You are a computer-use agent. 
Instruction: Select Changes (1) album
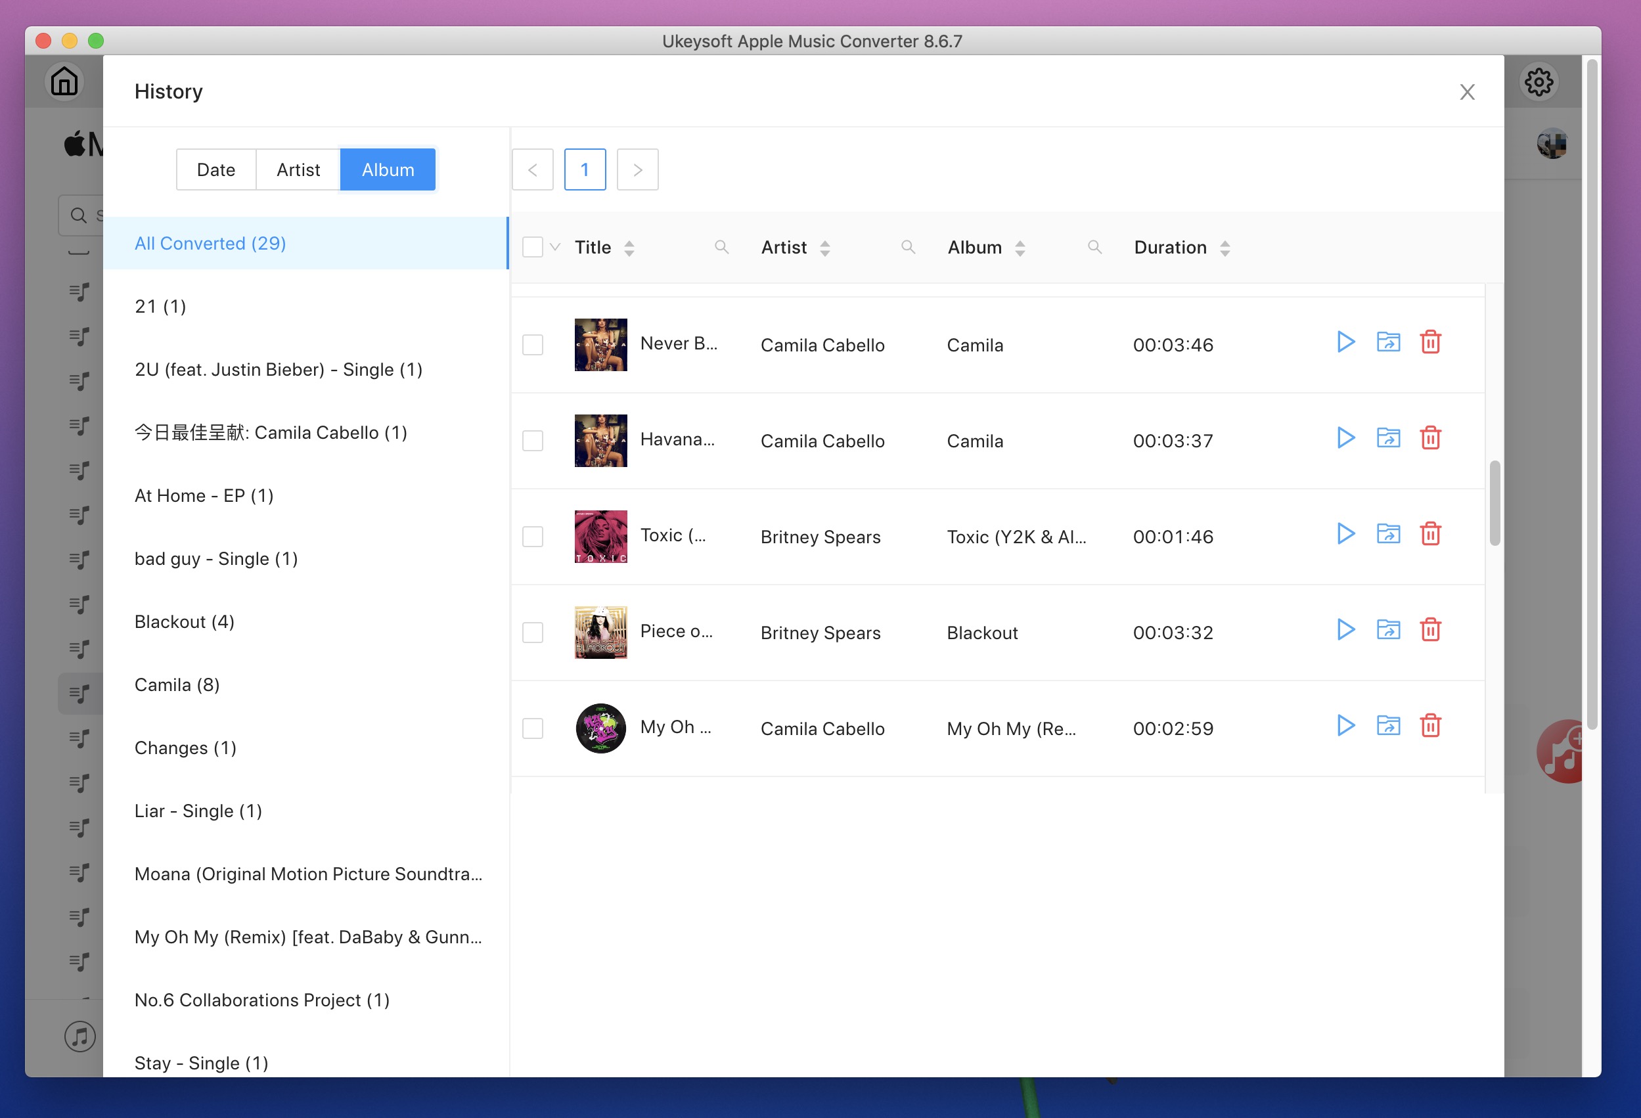(x=305, y=748)
